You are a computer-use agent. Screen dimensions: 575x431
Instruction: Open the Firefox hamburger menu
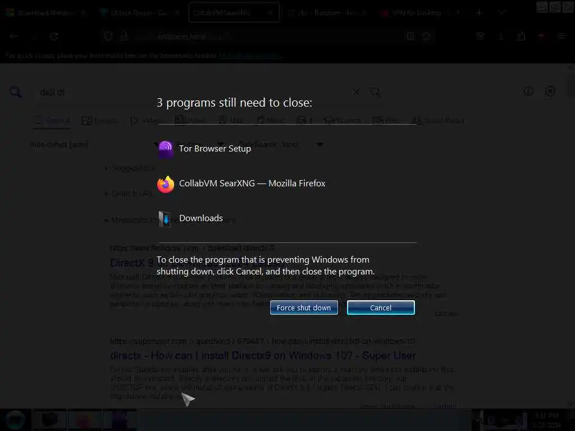(562, 36)
